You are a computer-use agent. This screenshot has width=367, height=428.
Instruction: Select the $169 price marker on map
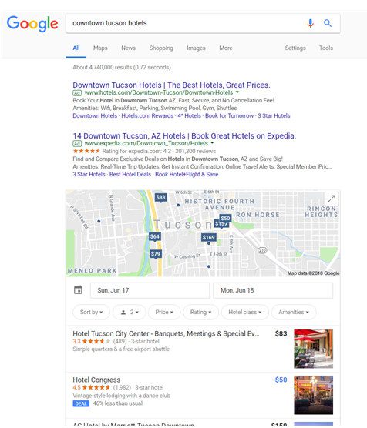point(209,237)
